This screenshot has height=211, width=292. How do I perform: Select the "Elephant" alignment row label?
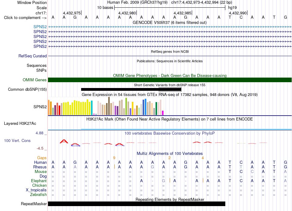pos(39,181)
